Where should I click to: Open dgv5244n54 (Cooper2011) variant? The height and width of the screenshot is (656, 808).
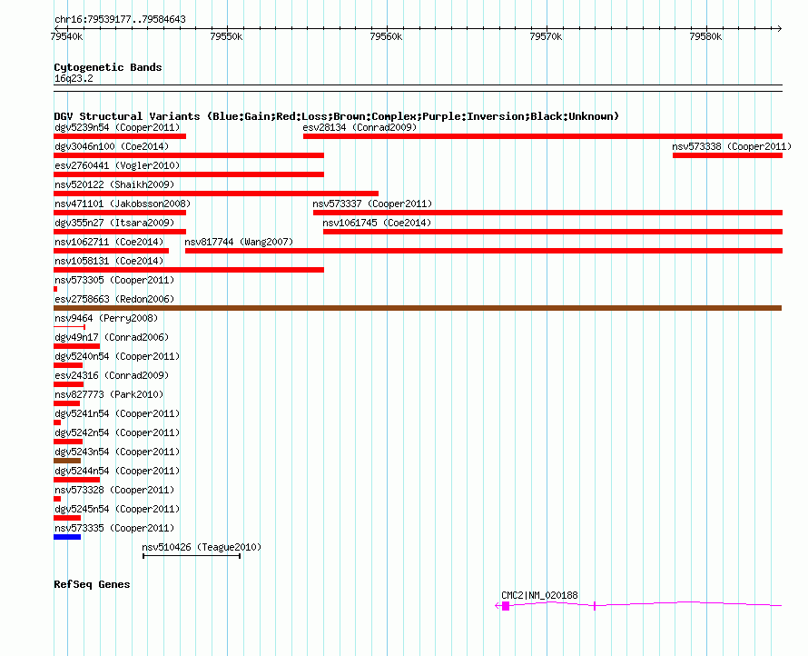(x=117, y=471)
